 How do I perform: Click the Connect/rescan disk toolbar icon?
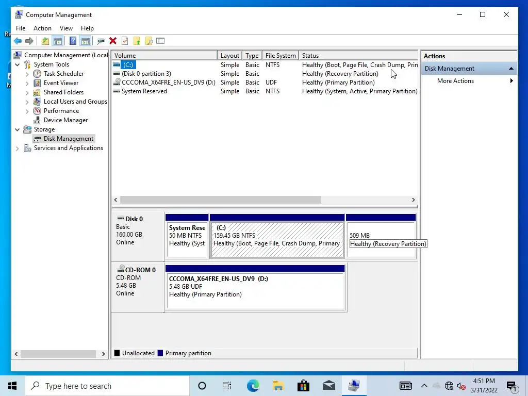[101, 41]
